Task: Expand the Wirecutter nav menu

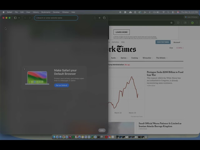Action: (148, 58)
